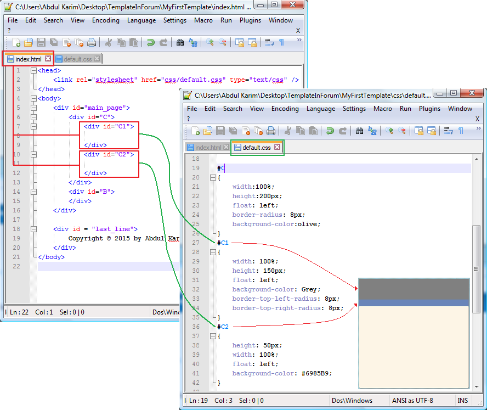Open the Encoding menu in the front window
Screen dimensions: 487x410
click(285, 109)
